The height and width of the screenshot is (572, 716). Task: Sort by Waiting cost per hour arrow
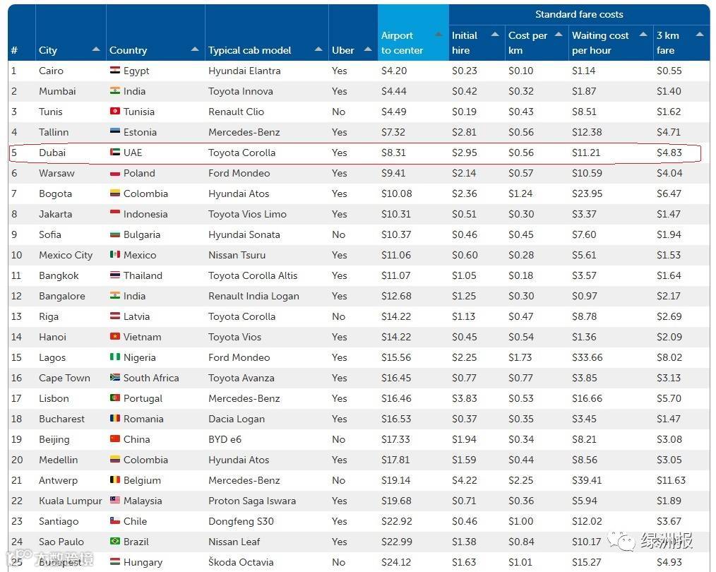(x=643, y=35)
